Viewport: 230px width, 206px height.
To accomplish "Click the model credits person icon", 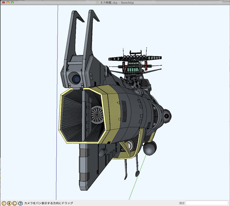I will (9, 203).
